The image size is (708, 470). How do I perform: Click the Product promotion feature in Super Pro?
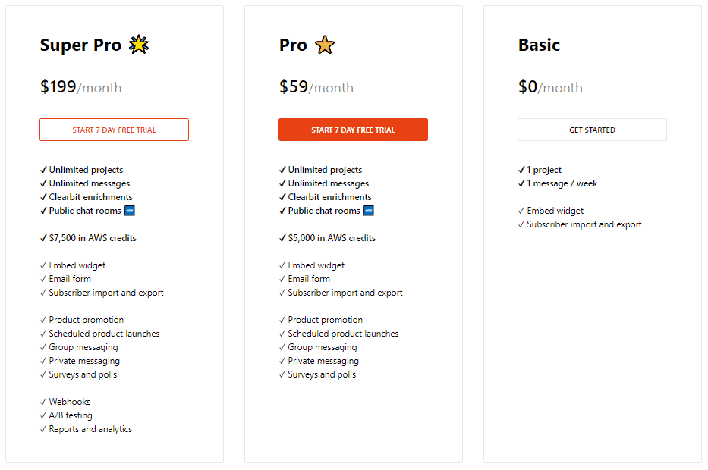pos(82,319)
